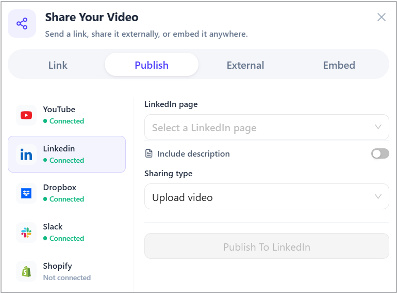Click the Publish To LinkedIn button
The height and width of the screenshot is (293, 397).
point(267,246)
